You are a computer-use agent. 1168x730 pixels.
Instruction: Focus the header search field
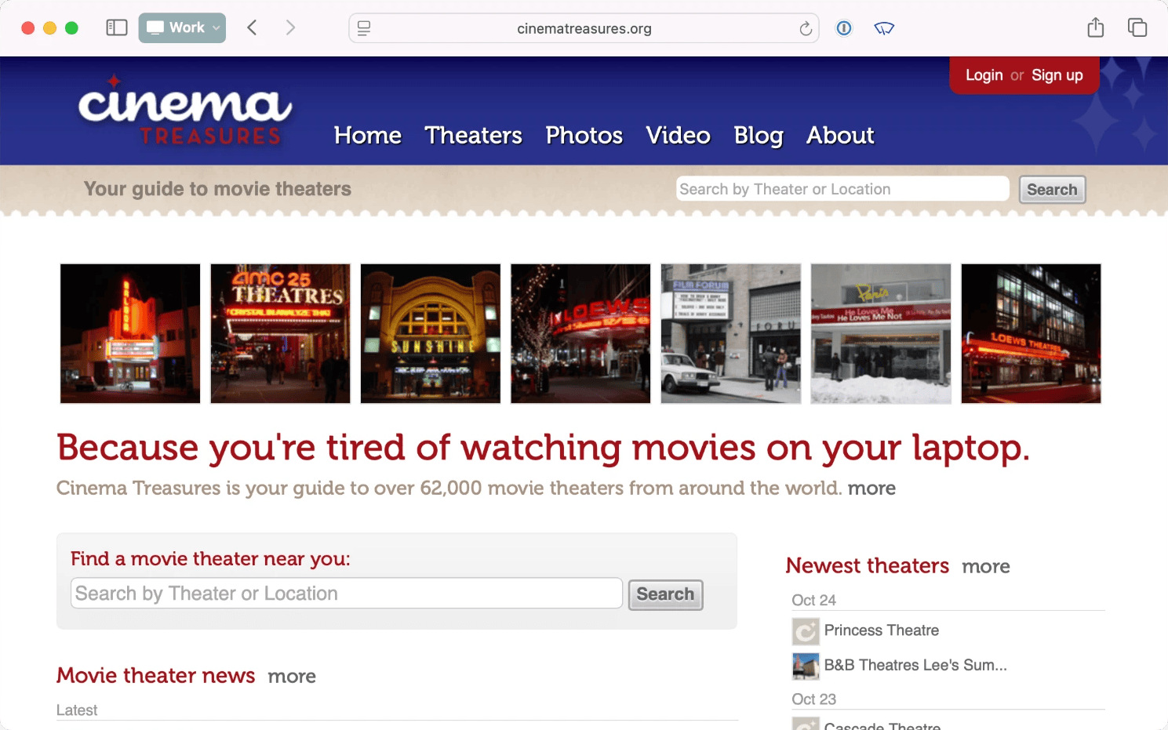pyautogui.click(x=842, y=189)
